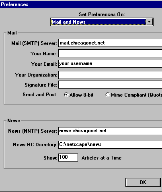
Task: Click the News group box heading
Action: [x=14, y=121]
